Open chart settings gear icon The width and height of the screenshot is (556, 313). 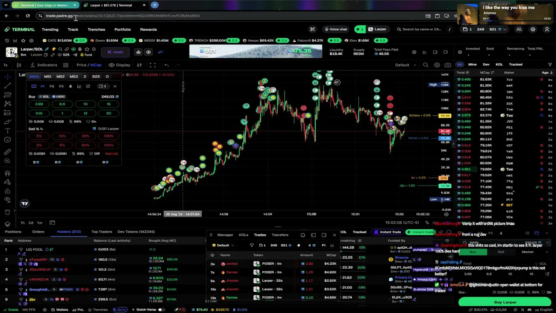click(437, 65)
